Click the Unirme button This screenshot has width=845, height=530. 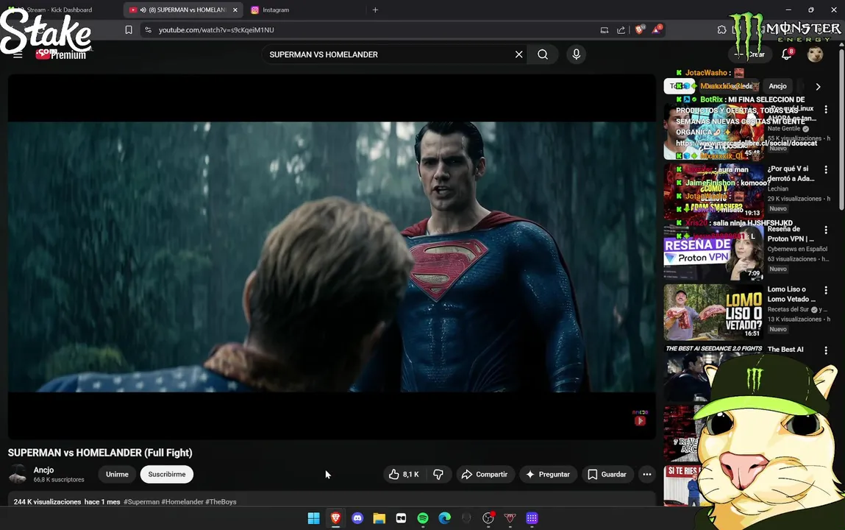pyautogui.click(x=117, y=475)
